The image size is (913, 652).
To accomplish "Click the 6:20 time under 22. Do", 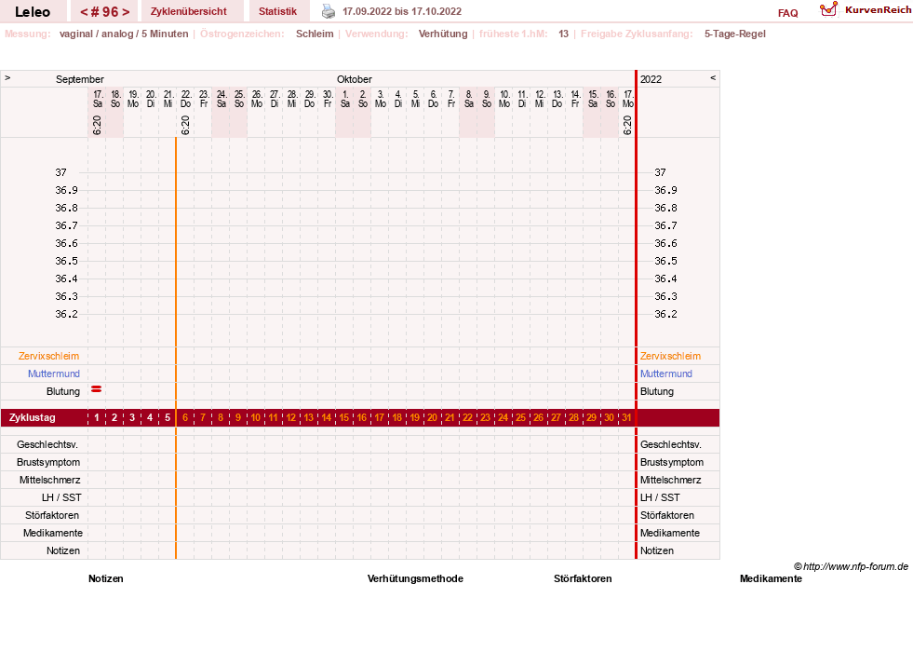I will tap(185, 125).
